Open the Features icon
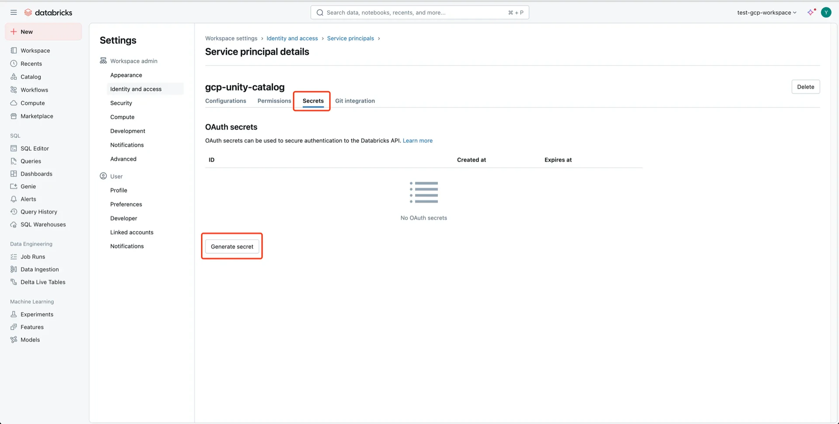839x424 pixels. (x=14, y=327)
